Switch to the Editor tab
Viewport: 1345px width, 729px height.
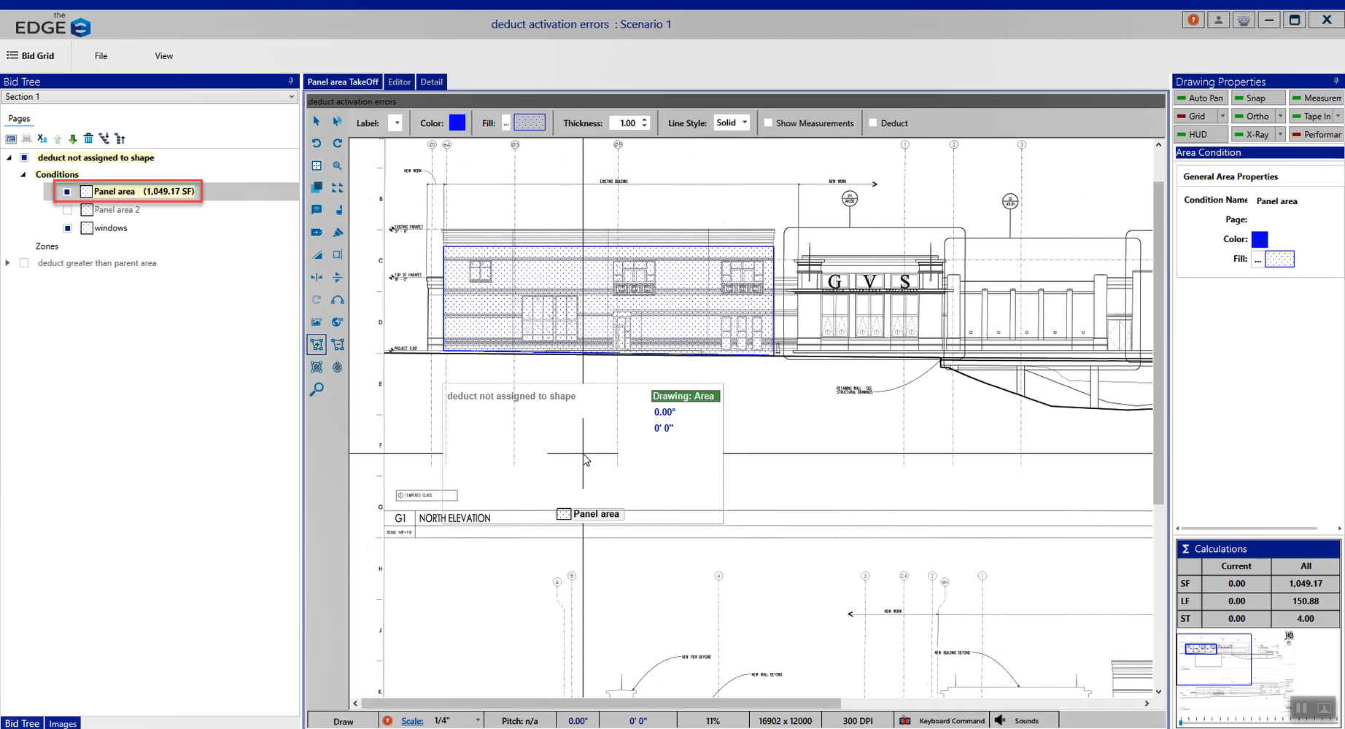click(399, 82)
